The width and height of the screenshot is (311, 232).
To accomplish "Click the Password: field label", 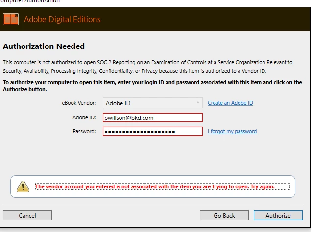I will (84, 131).
